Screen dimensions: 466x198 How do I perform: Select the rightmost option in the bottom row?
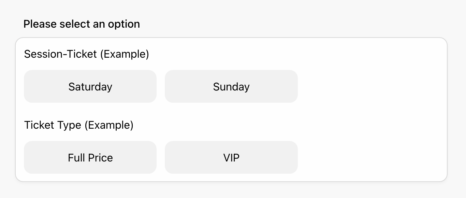tap(231, 157)
